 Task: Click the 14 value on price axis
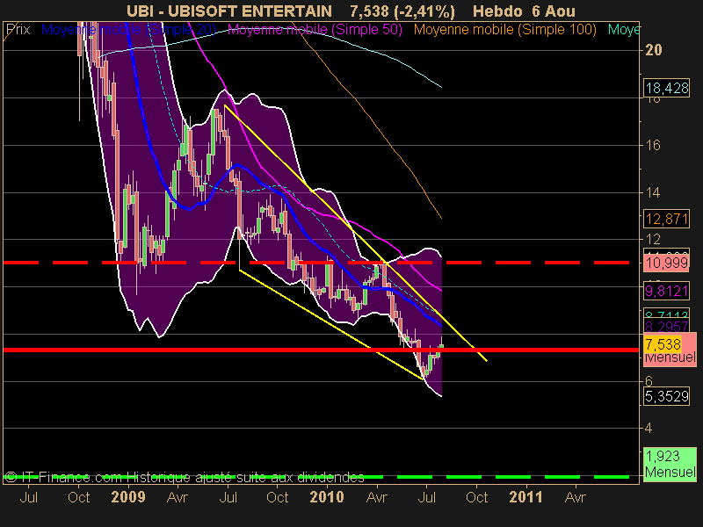pos(653,192)
